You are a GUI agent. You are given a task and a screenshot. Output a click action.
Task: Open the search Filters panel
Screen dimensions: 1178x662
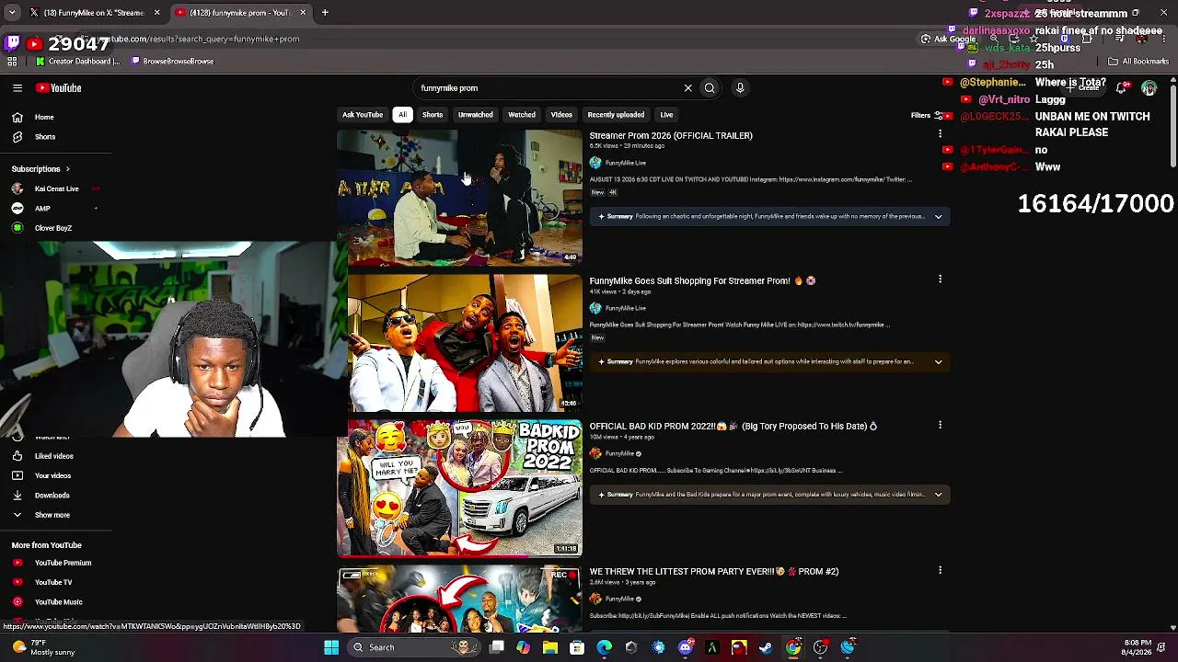coord(927,116)
